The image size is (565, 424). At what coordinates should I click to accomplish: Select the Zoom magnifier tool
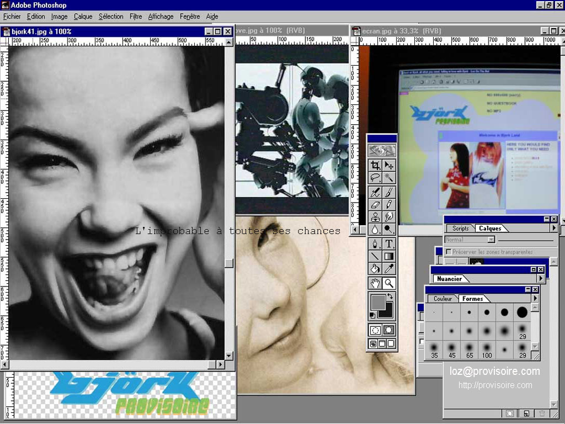coord(389,283)
